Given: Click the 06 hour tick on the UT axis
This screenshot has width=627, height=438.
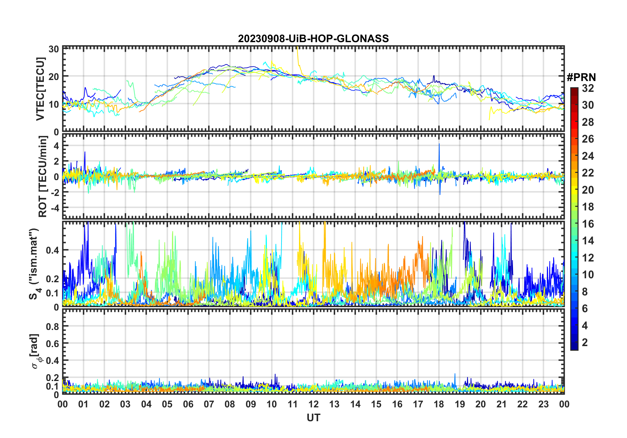Looking at the screenshot, I should tap(188, 404).
